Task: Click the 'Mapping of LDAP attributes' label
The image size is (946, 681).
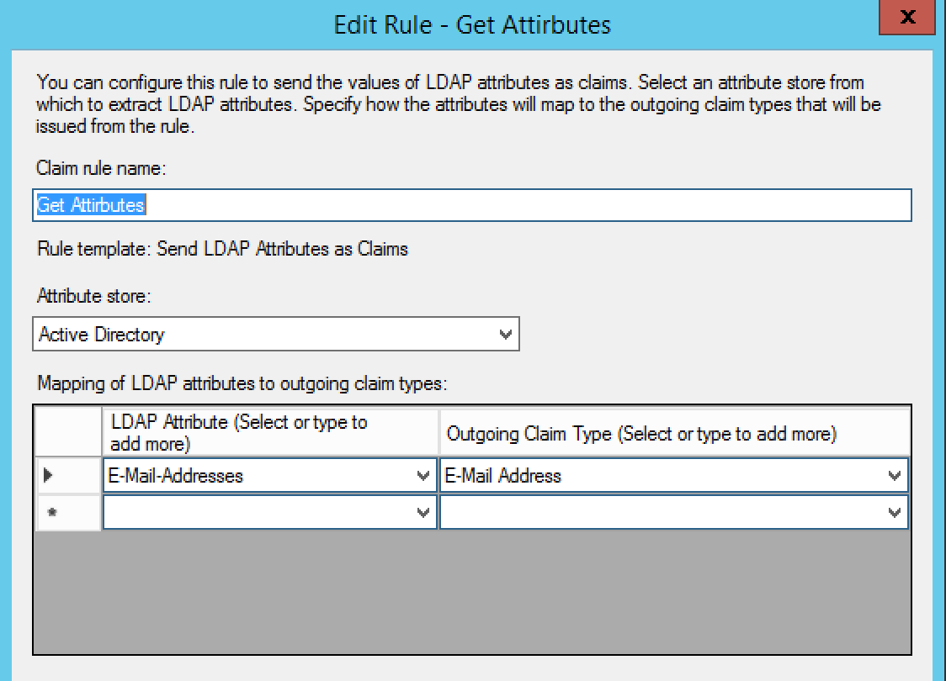Action: pos(242,383)
